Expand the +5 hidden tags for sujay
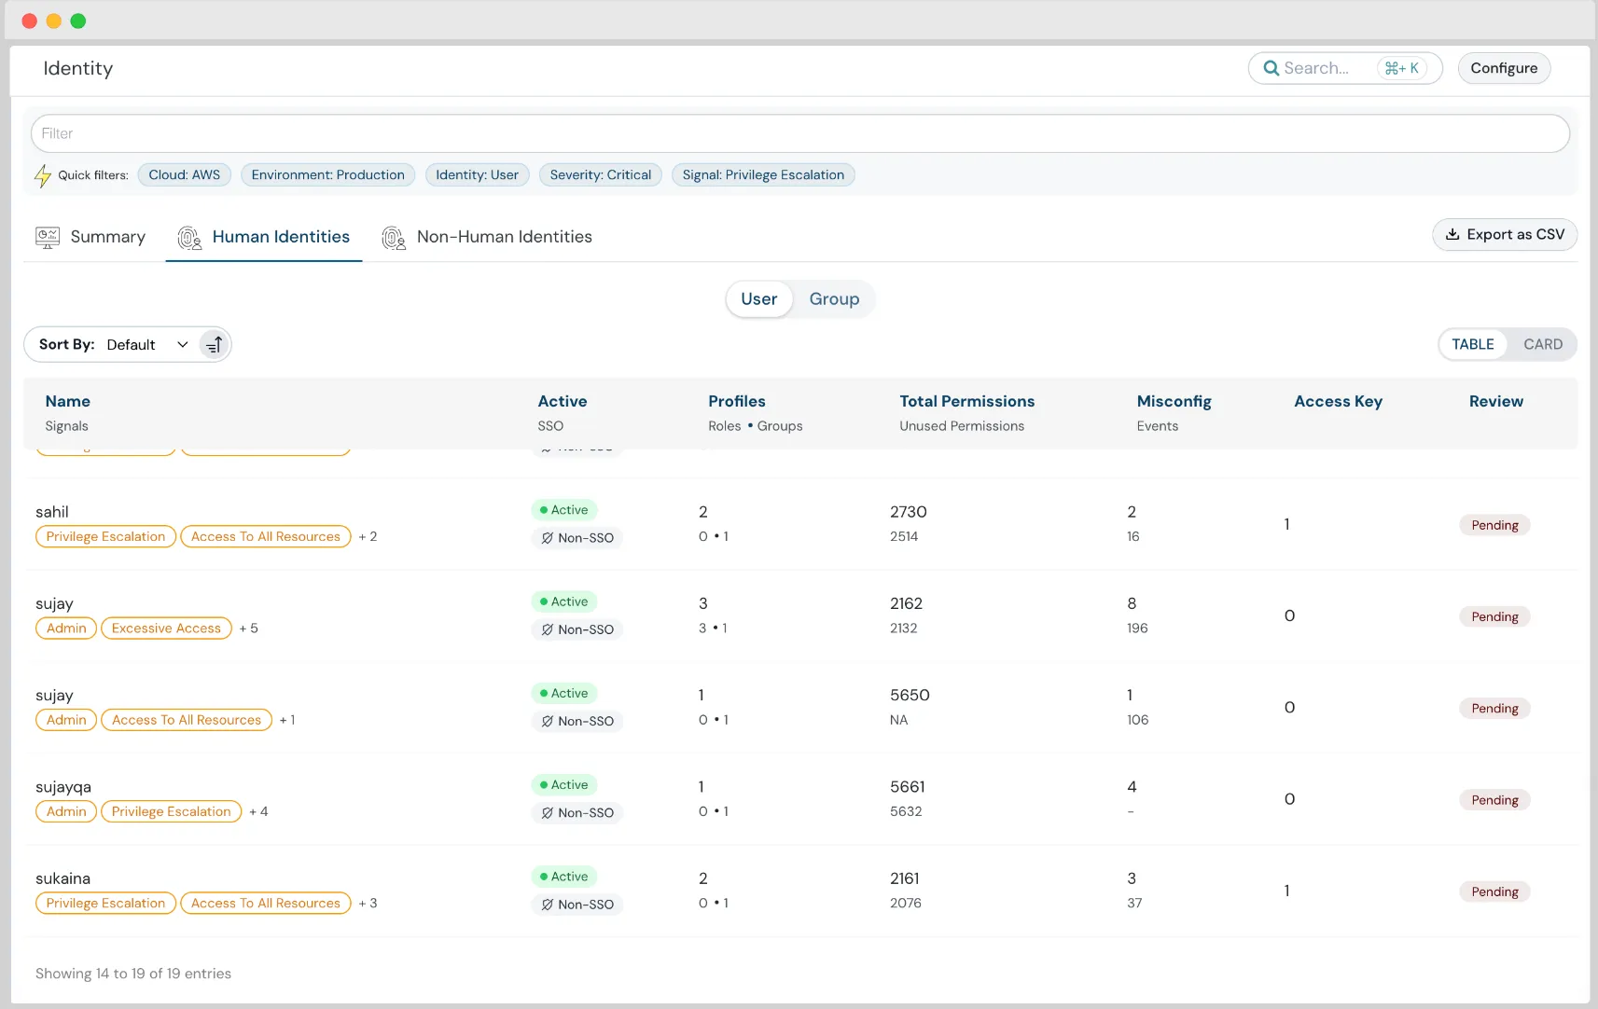The height and width of the screenshot is (1009, 1598). pyautogui.click(x=248, y=628)
